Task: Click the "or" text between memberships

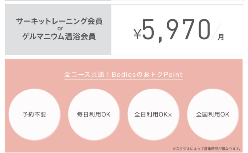Action: tap(60, 28)
